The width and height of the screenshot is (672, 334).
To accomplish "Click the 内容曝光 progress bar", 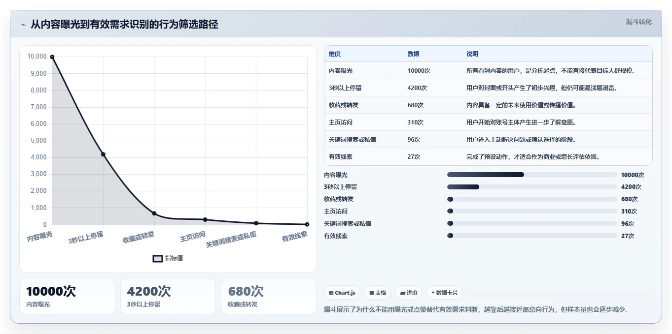I will (x=532, y=175).
